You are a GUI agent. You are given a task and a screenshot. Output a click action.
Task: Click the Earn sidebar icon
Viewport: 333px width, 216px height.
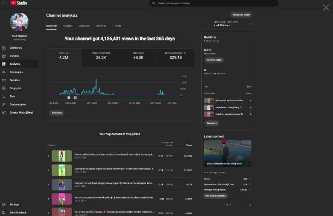(4, 96)
